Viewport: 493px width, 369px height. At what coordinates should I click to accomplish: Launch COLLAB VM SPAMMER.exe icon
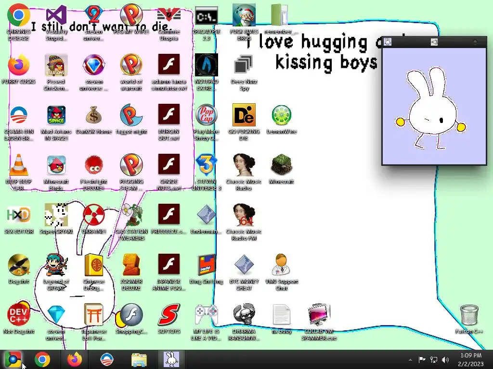tap(319, 315)
